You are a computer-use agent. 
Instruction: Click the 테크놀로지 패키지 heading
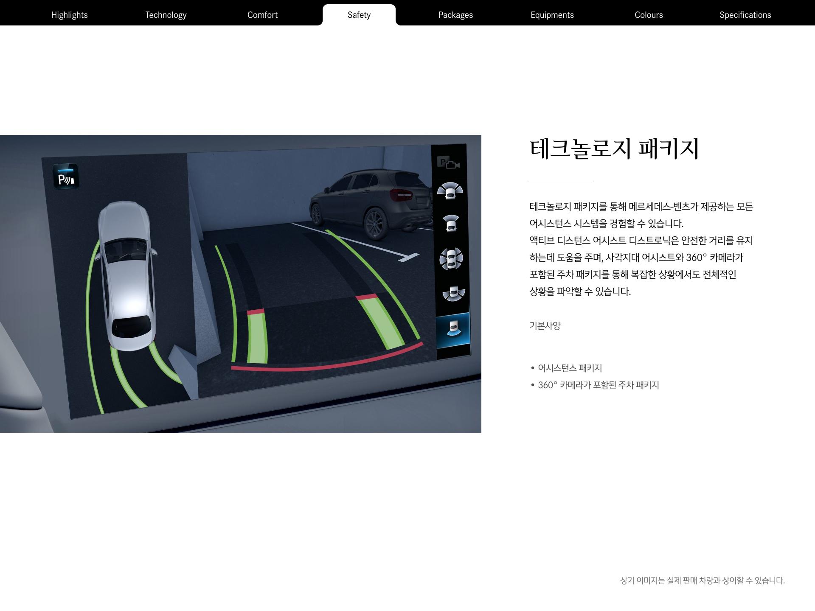click(614, 149)
